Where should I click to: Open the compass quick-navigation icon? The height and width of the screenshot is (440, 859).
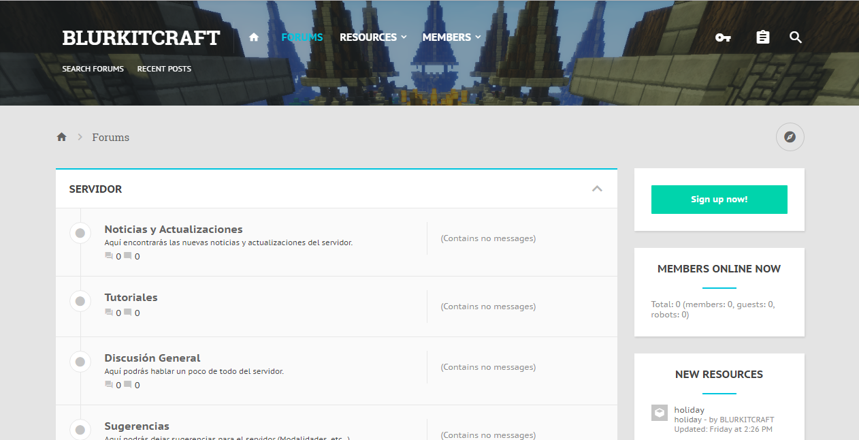pos(790,137)
